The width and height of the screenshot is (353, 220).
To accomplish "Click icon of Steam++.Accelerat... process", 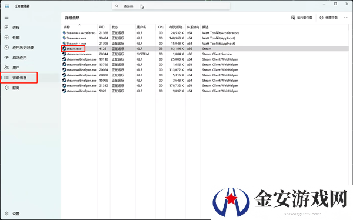I will (x=64, y=33).
